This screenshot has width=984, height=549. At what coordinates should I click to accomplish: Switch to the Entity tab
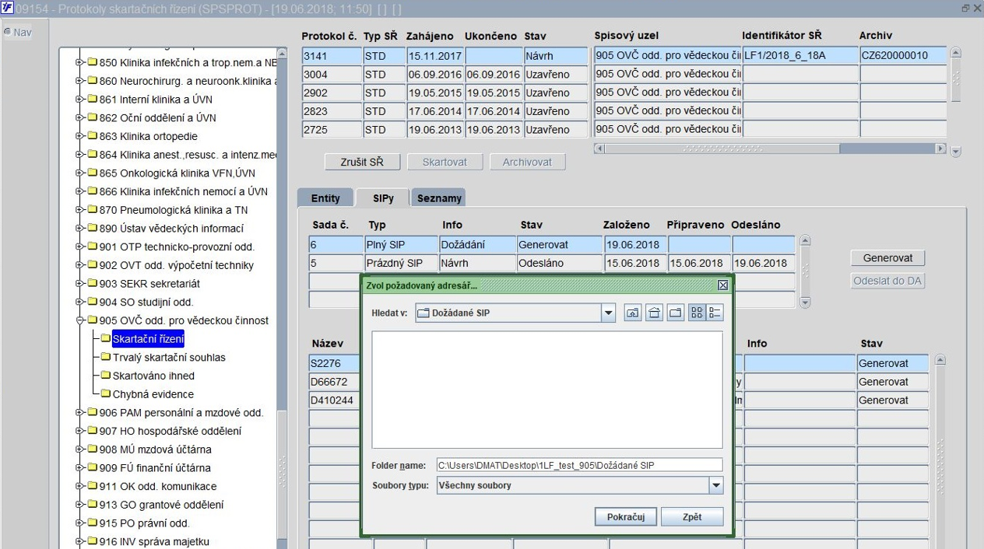pos(325,198)
